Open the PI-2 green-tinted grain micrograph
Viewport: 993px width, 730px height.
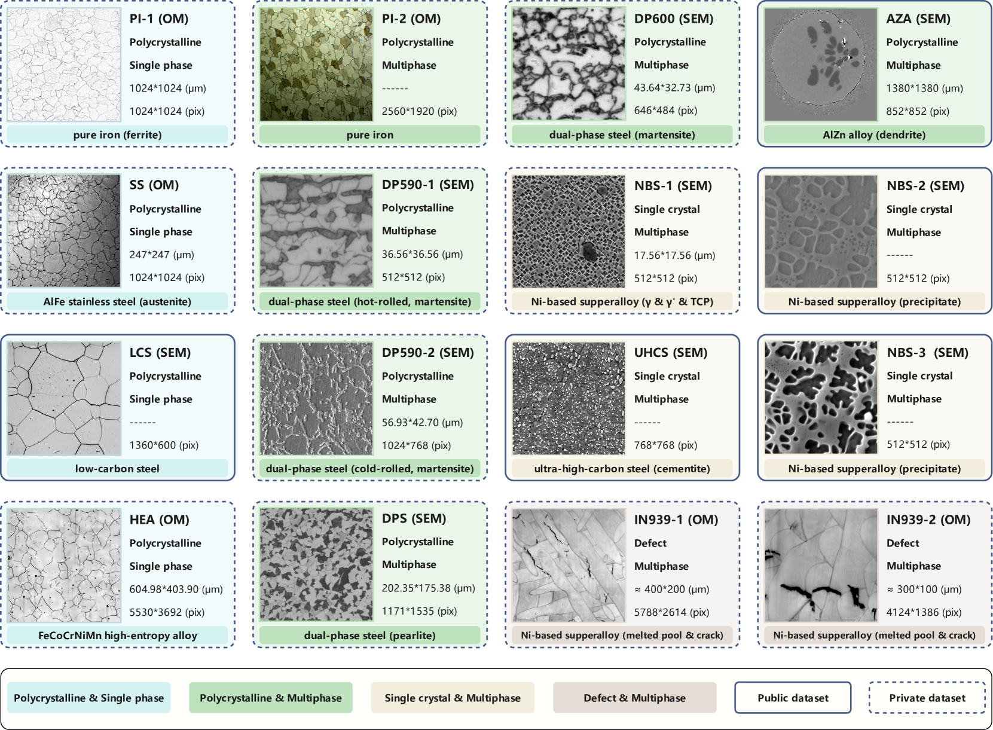click(x=316, y=65)
